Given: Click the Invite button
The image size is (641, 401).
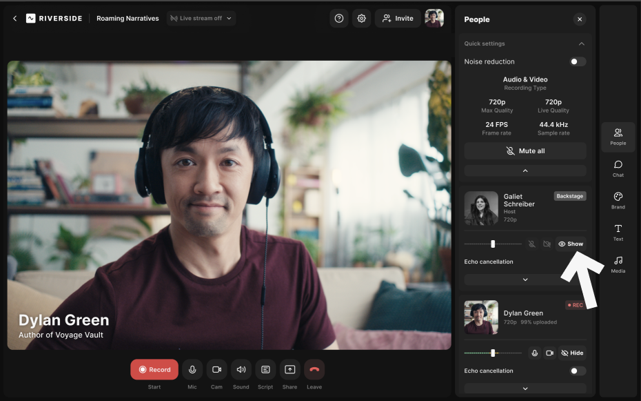Looking at the screenshot, I should [398, 19].
